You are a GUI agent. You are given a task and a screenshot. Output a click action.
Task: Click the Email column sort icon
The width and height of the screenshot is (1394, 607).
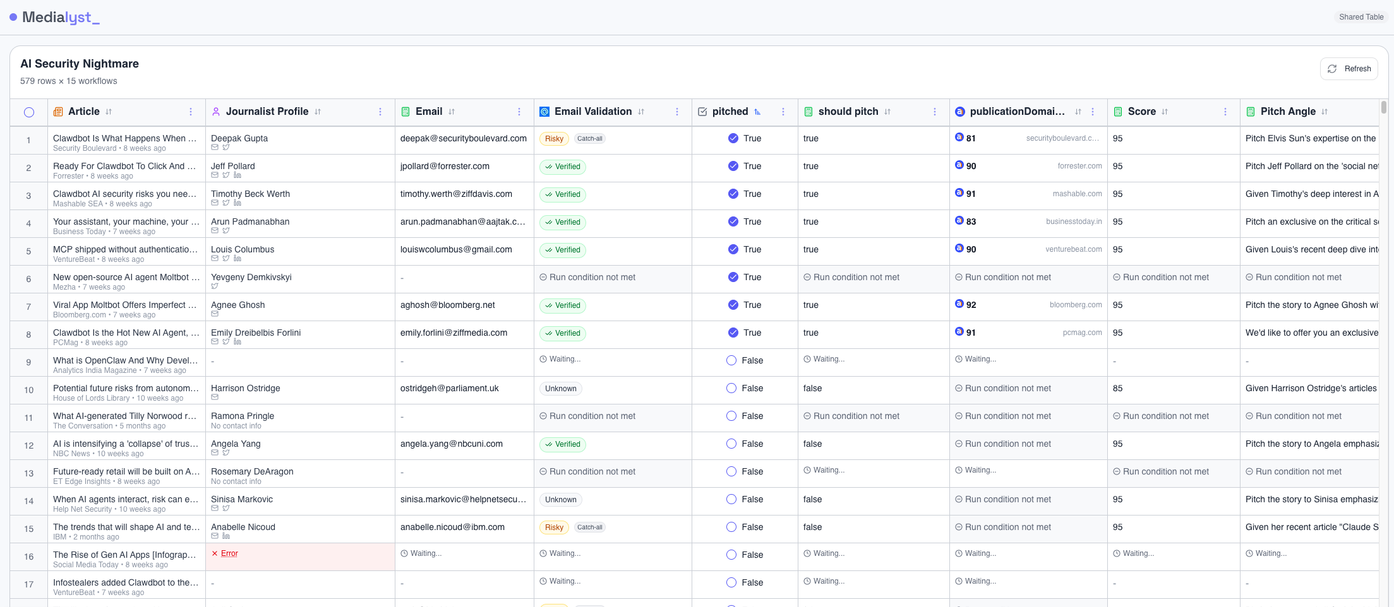(452, 112)
